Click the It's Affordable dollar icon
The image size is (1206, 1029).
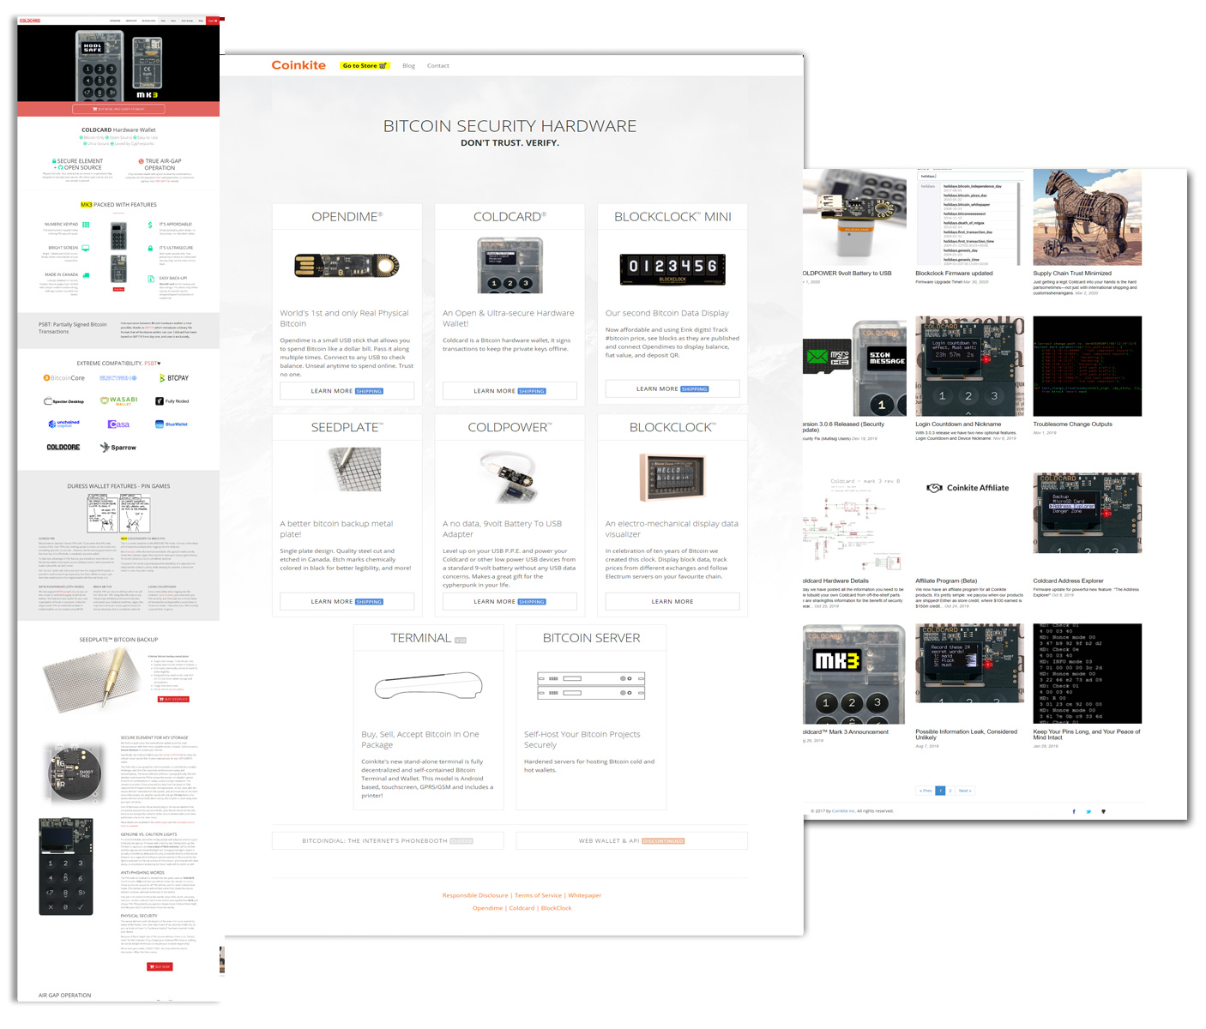coord(151,225)
